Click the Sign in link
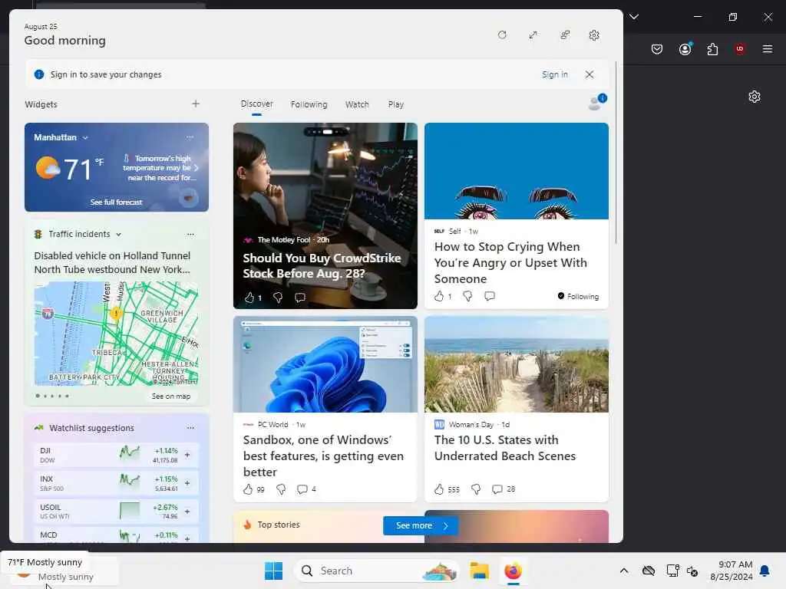The width and height of the screenshot is (786, 589). (x=554, y=74)
